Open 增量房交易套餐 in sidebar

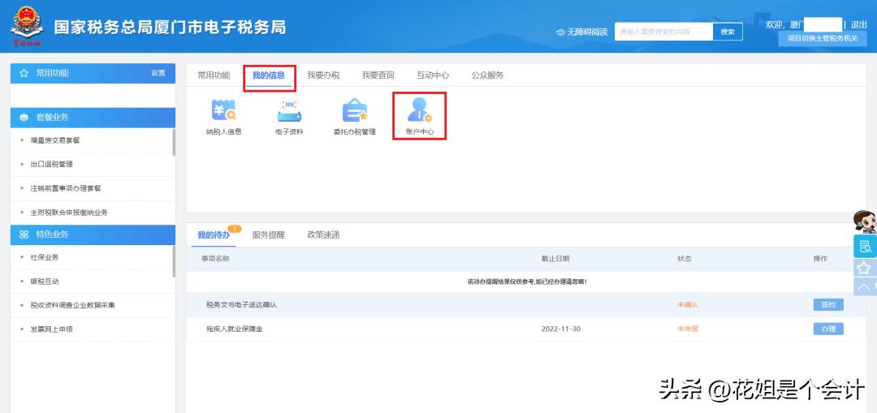55,140
